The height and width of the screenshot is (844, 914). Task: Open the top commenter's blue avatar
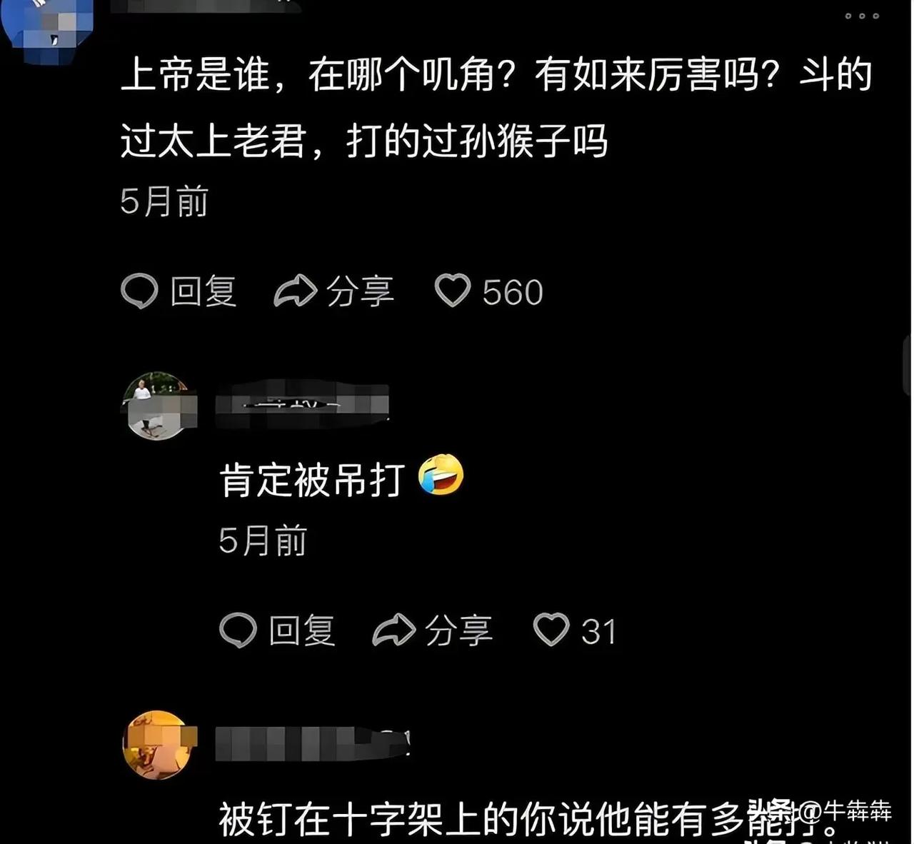click(x=48, y=25)
